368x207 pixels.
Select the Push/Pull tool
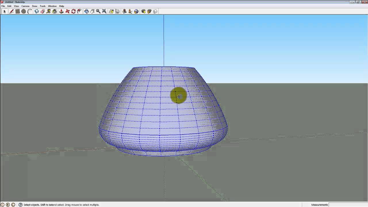pos(62,11)
